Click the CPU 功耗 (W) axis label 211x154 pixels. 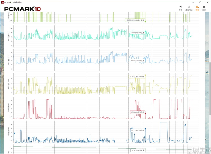9,84
